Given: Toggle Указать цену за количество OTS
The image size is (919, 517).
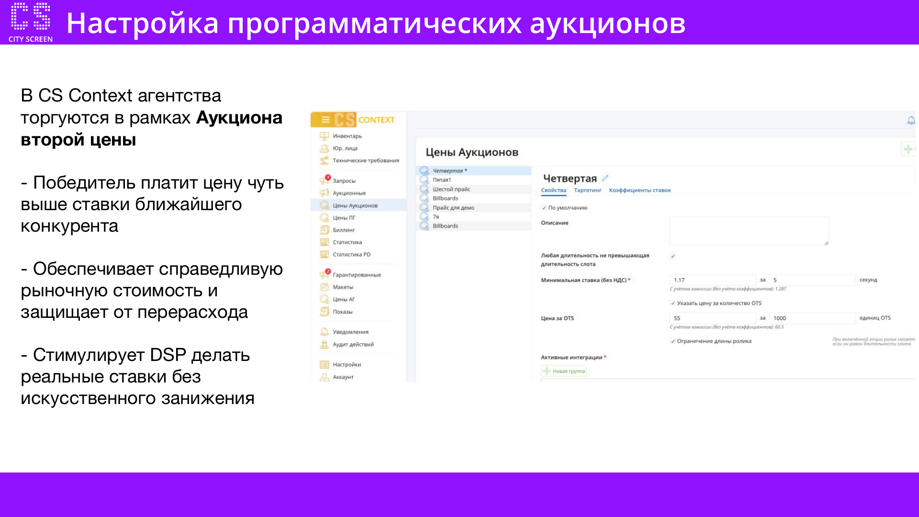Looking at the screenshot, I should click(x=672, y=303).
